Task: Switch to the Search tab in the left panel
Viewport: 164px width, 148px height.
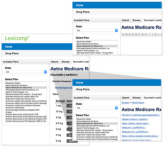Action: click(55, 62)
